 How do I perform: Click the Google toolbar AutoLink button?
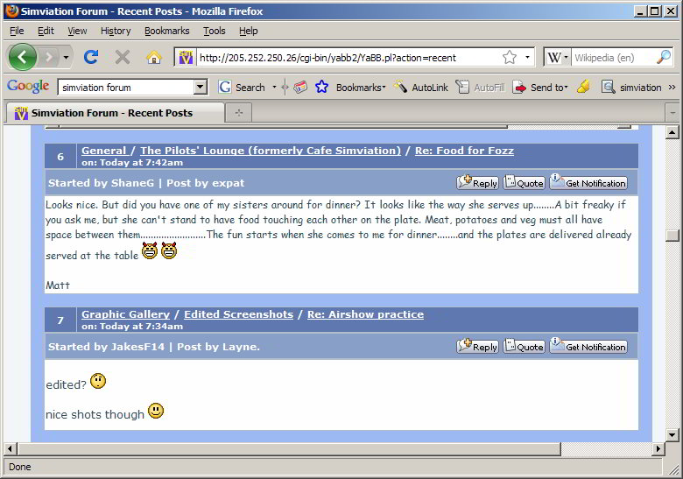421,87
